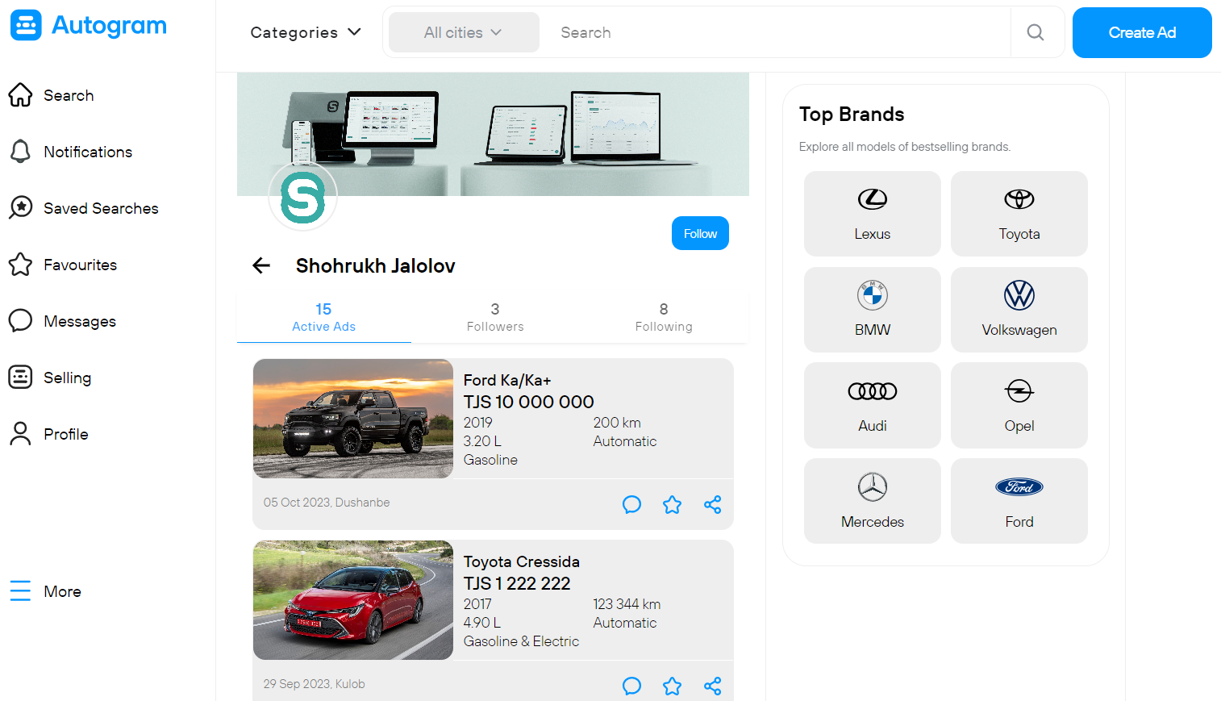
Task: Share the Ford Ka/Ka+ ad
Action: coord(712,505)
